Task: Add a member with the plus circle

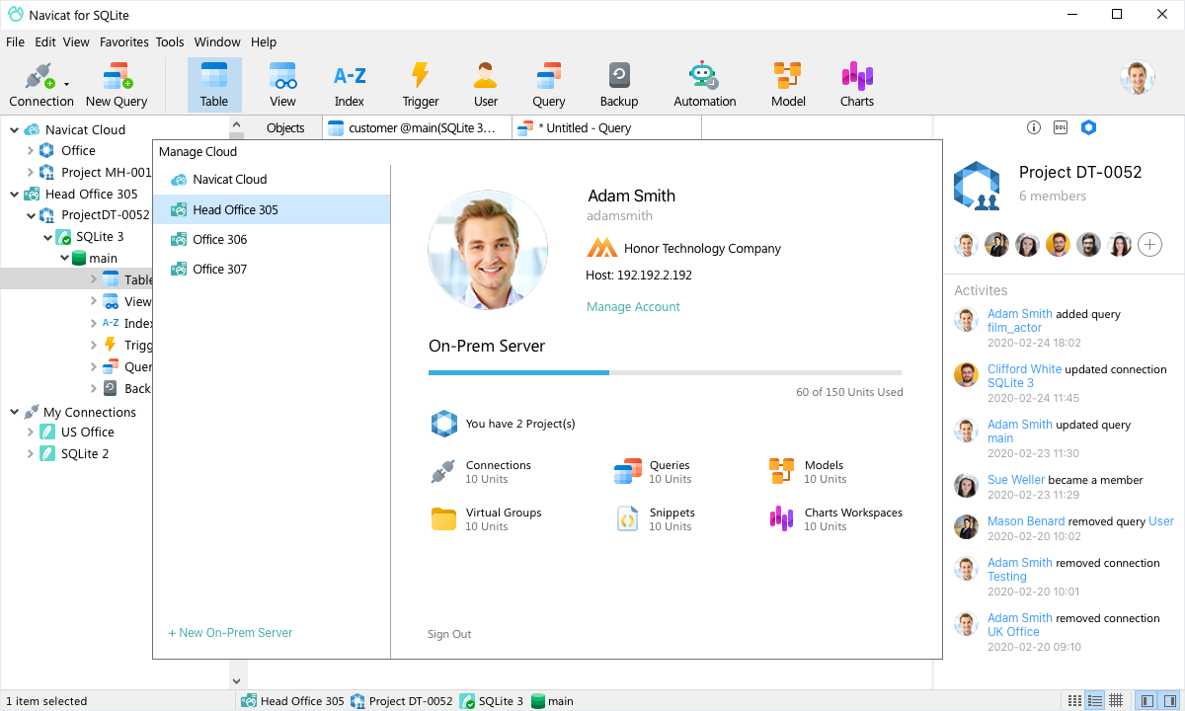Action: [x=1149, y=245]
